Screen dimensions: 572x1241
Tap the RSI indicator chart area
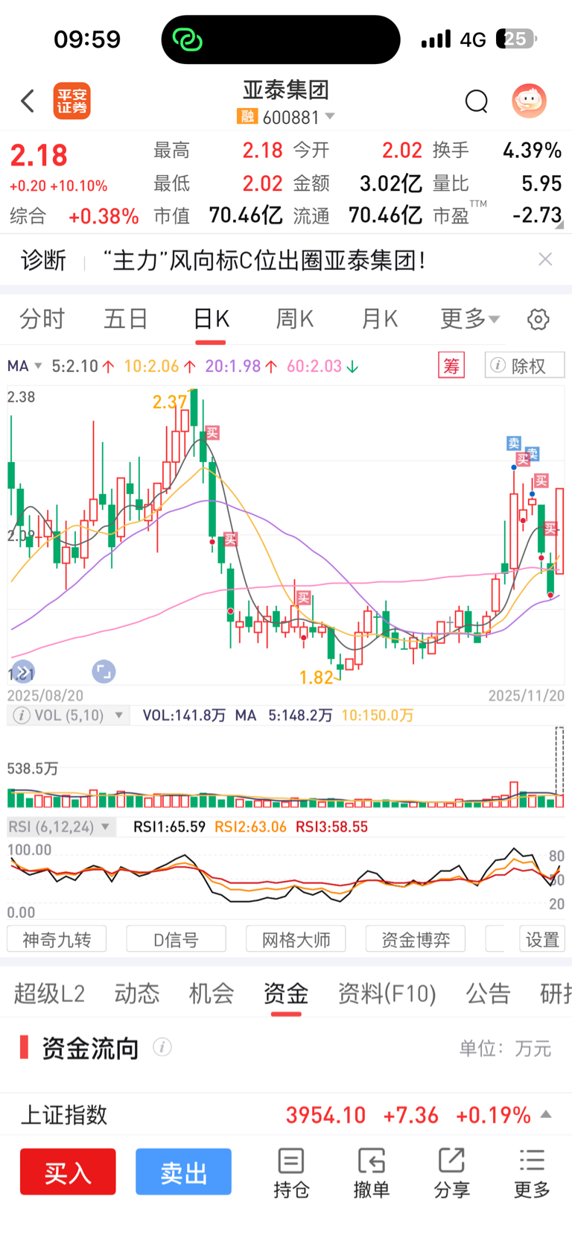(286, 880)
